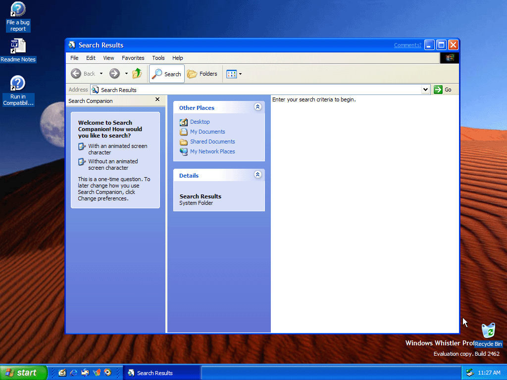The image size is (507, 380).
Task: Open the Forward history dropdown arrow
Action: tap(126, 74)
